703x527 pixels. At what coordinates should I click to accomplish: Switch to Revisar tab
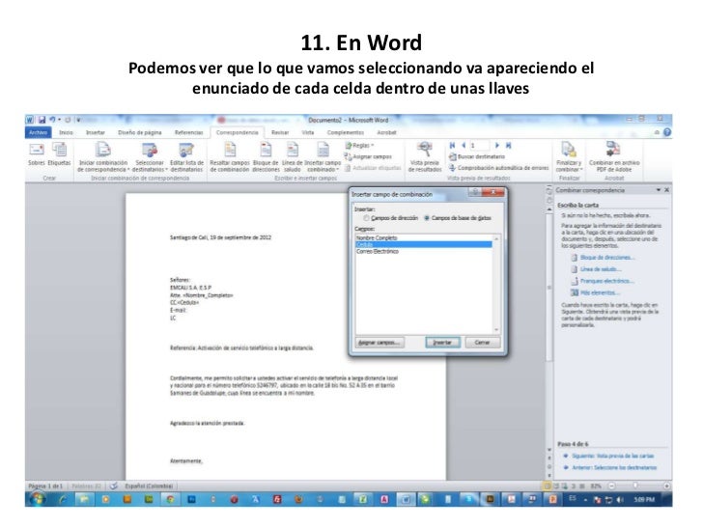tap(280, 132)
